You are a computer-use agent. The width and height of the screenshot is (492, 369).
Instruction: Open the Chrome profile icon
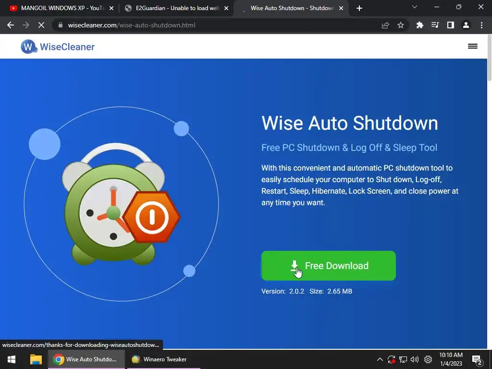click(466, 25)
